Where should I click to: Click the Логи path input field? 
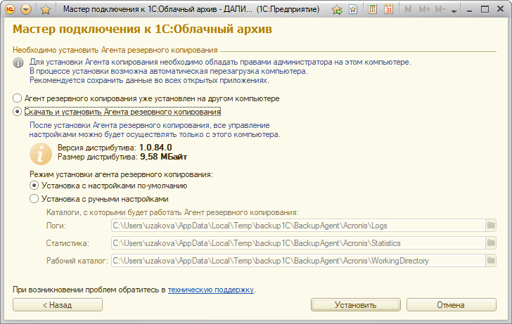[x=298, y=226]
